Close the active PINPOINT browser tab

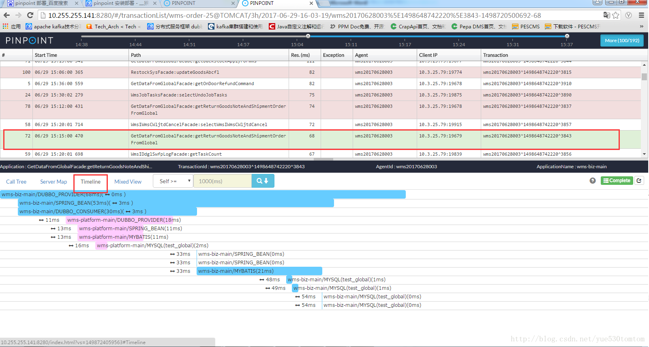click(x=311, y=3)
